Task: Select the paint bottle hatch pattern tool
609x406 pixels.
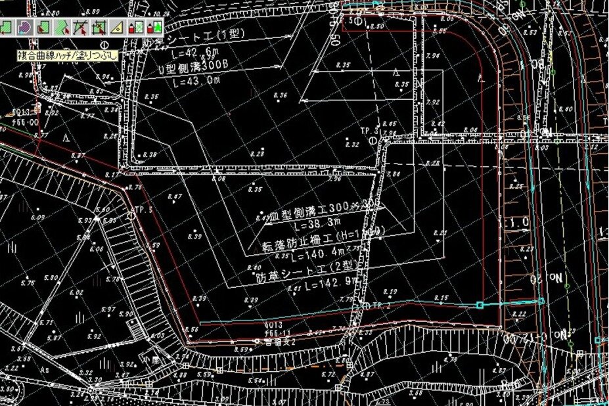Action: point(138,27)
